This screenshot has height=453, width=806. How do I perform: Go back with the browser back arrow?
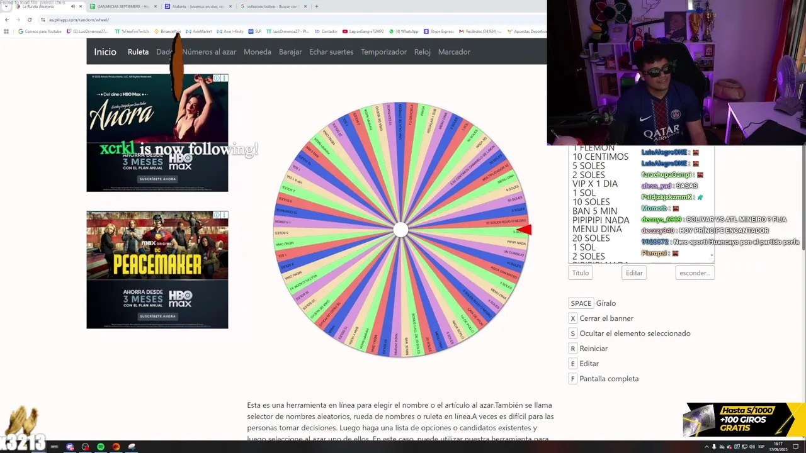(7, 20)
